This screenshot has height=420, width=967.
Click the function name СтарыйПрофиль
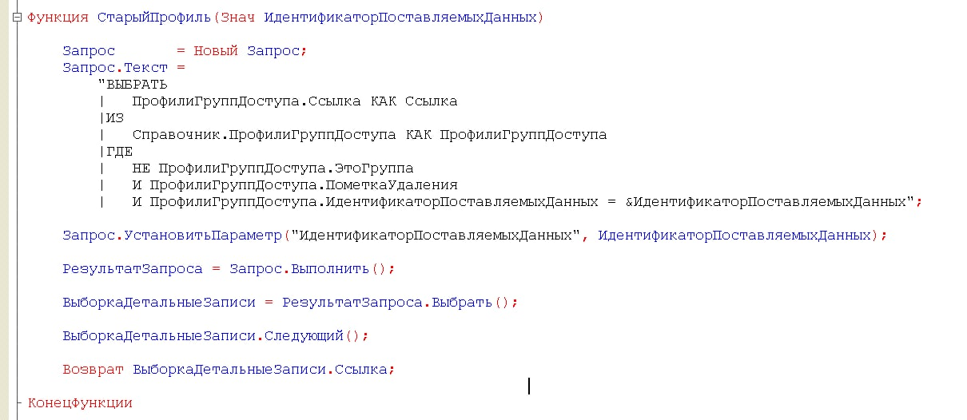point(154,17)
